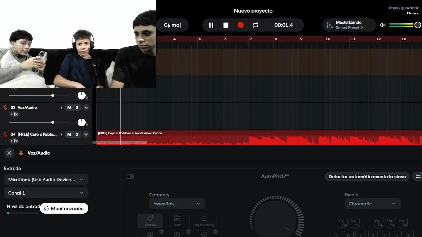Click the Nuevo proyecto title
The image size is (422, 237).
(x=253, y=11)
